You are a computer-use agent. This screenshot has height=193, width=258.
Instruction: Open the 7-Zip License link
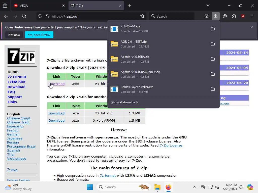[x=171, y=146]
